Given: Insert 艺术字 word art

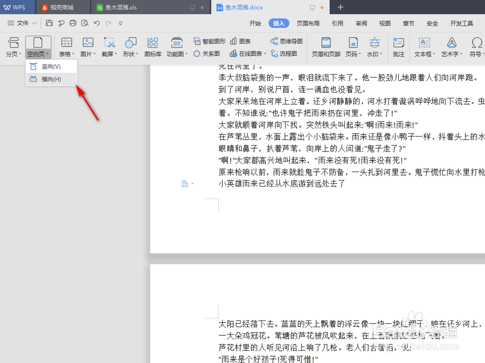Looking at the screenshot, I should (x=452, y=47).
